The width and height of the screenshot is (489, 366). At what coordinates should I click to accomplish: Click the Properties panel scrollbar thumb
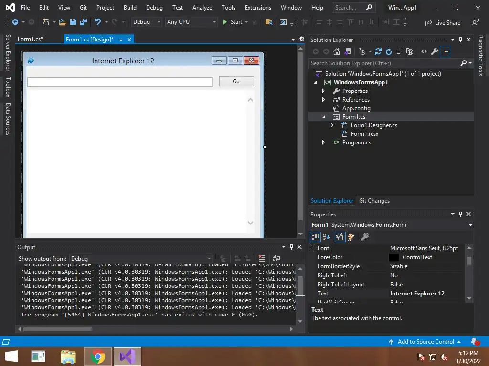(x=469, y=261)
